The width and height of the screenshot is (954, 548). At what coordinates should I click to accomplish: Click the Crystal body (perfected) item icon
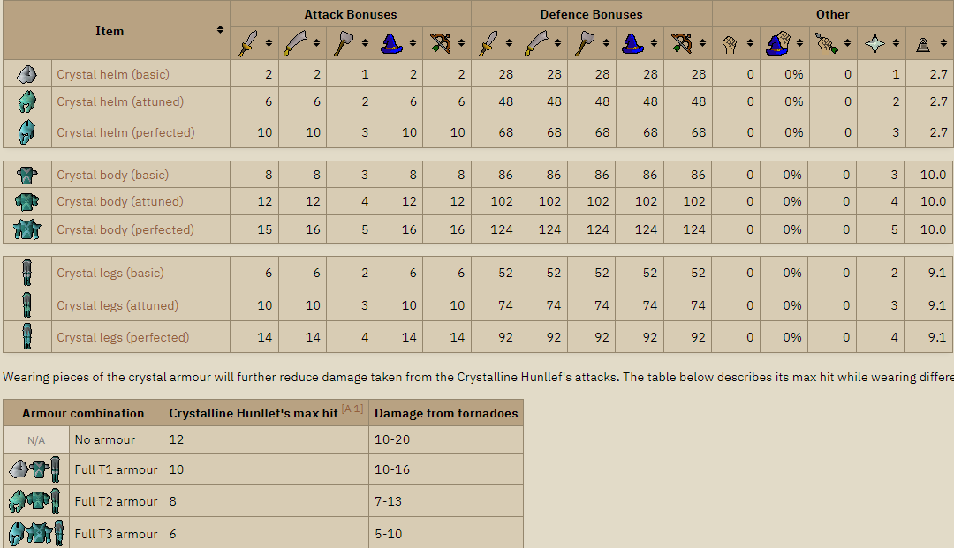click(x=26, y=229)
